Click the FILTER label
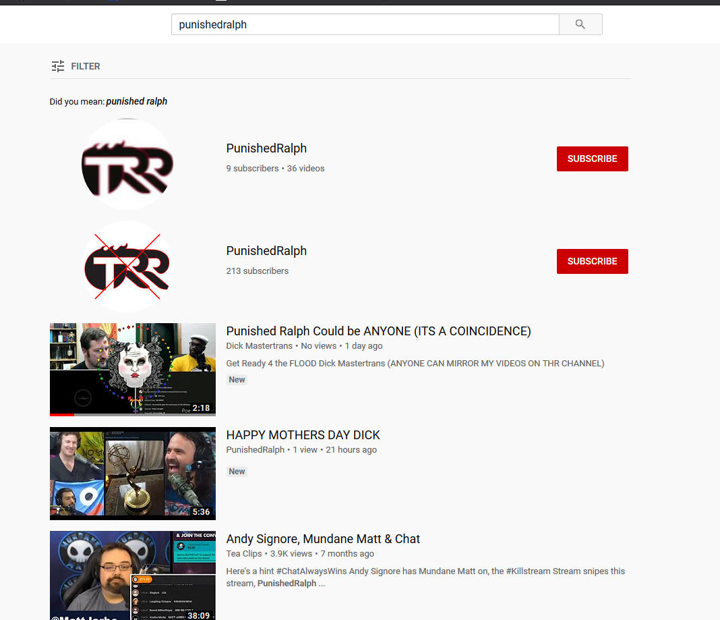The image size is (720, 620). [86, 66]
